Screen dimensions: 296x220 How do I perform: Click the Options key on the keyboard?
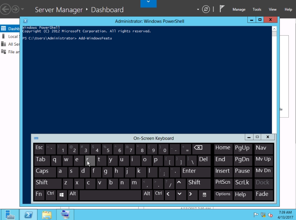point(223,194)
